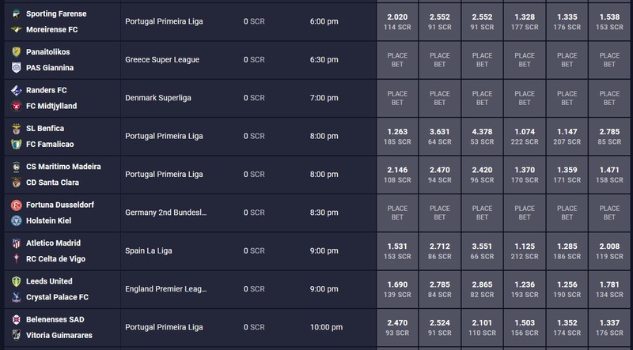Click the Fortuna Dusseldorf red logo icon

(x=16, y=205)
